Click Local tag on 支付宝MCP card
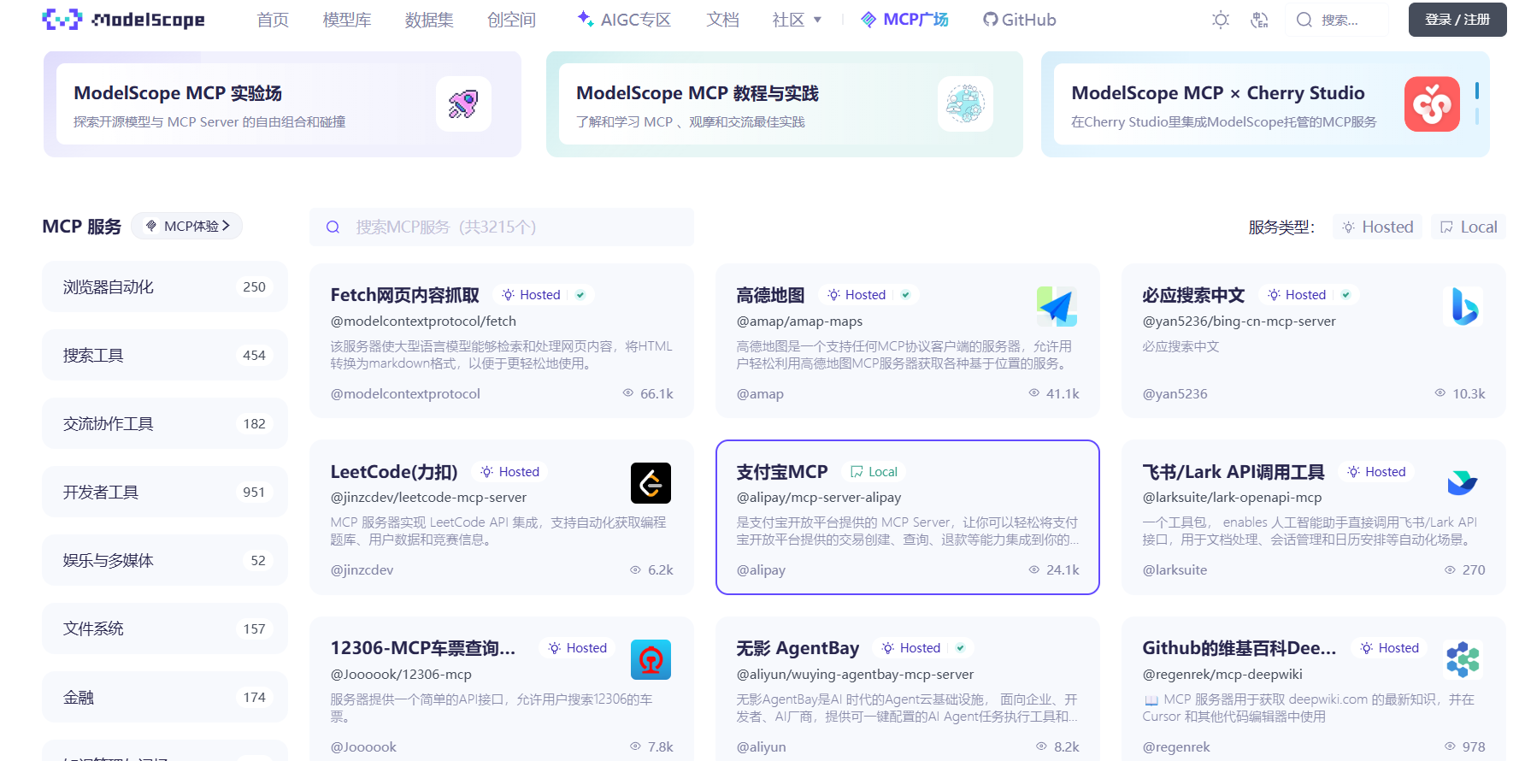The image size is (1525, 761). (874, 472)
